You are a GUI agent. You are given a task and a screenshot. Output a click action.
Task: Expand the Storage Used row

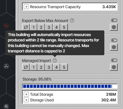26,100
